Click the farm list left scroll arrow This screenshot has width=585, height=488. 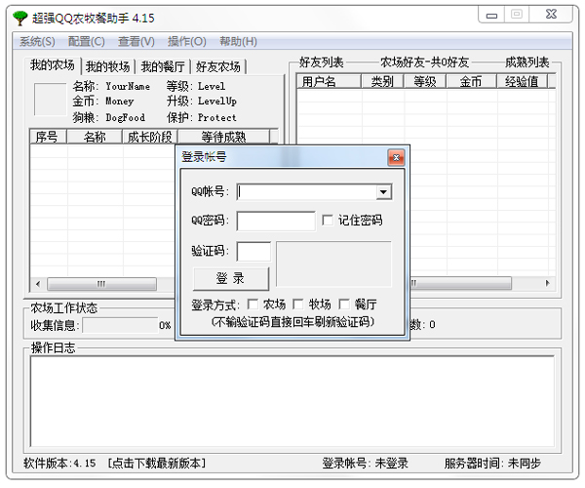[38, 284]
